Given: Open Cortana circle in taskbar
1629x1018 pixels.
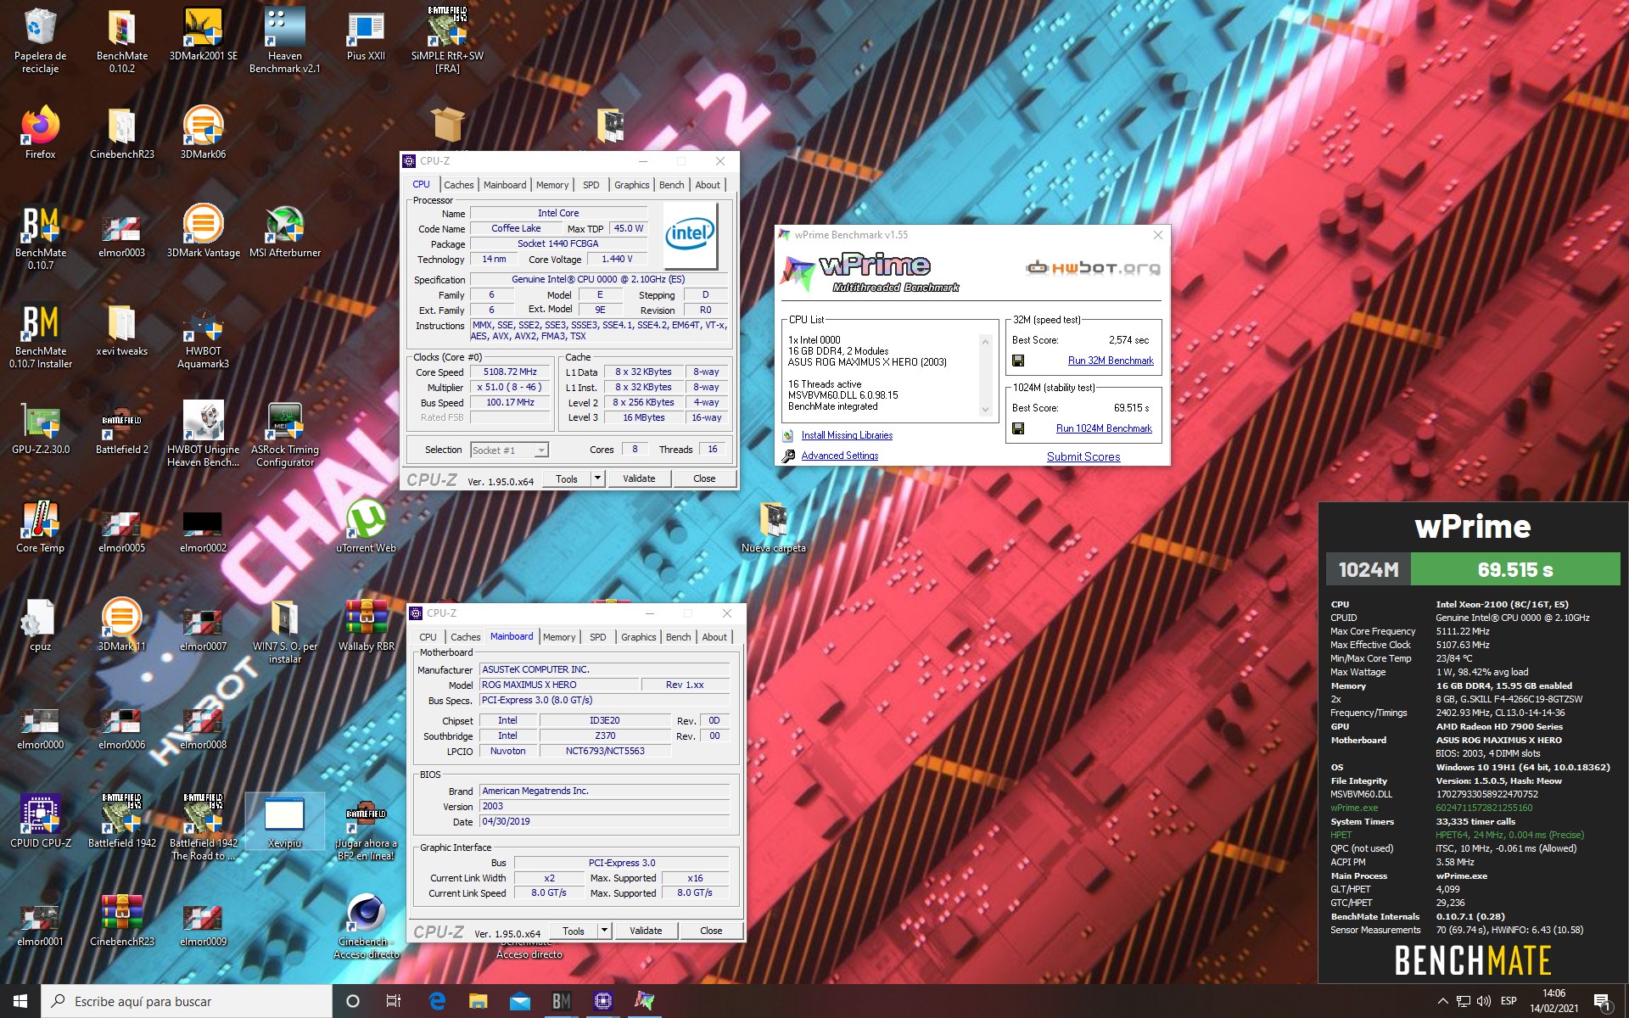Looking at the screenshot, I should (x=353, y=1001).
